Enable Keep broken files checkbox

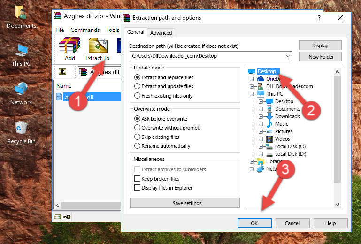point(137,179)
